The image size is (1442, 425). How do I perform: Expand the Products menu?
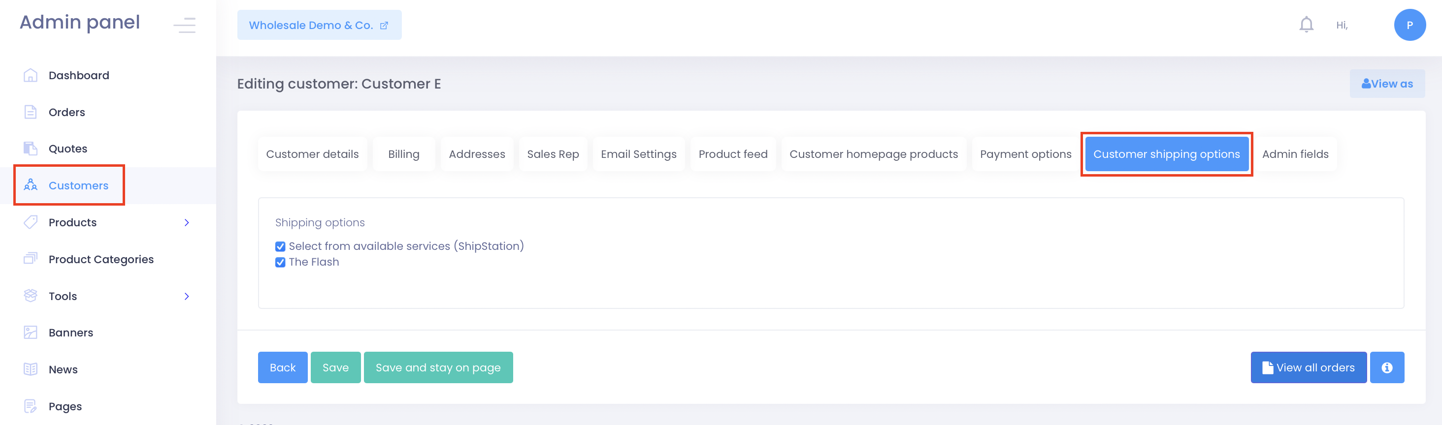[188, 222]
